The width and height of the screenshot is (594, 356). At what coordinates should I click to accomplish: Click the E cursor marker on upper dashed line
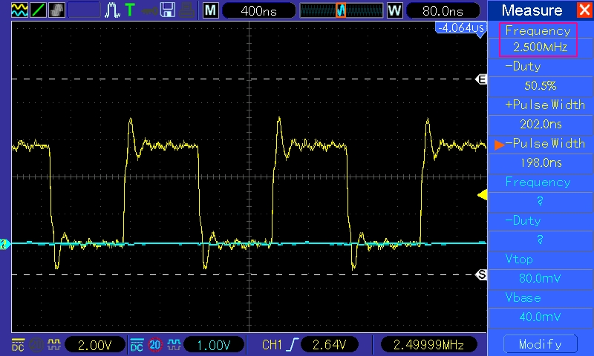481,79
